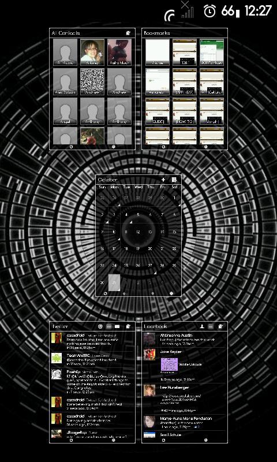
Task: Select October 19 in the calendar
Action: coord(138,249)
